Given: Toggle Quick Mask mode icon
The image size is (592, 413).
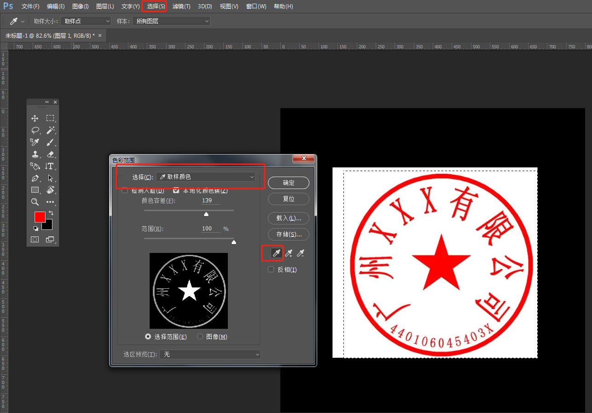Looking at the screenshot, I should 35,240.
